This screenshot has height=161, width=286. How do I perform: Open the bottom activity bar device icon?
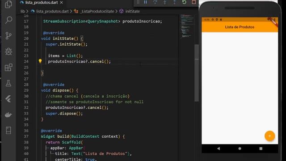click(x=8, y=130)
